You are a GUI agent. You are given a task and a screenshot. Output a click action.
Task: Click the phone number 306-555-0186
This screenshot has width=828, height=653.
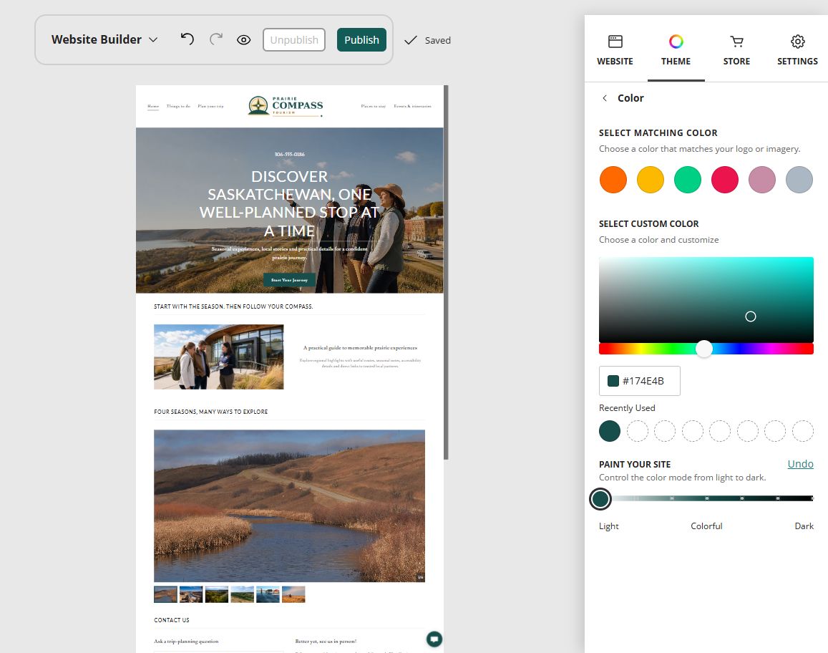pos(289,154)
